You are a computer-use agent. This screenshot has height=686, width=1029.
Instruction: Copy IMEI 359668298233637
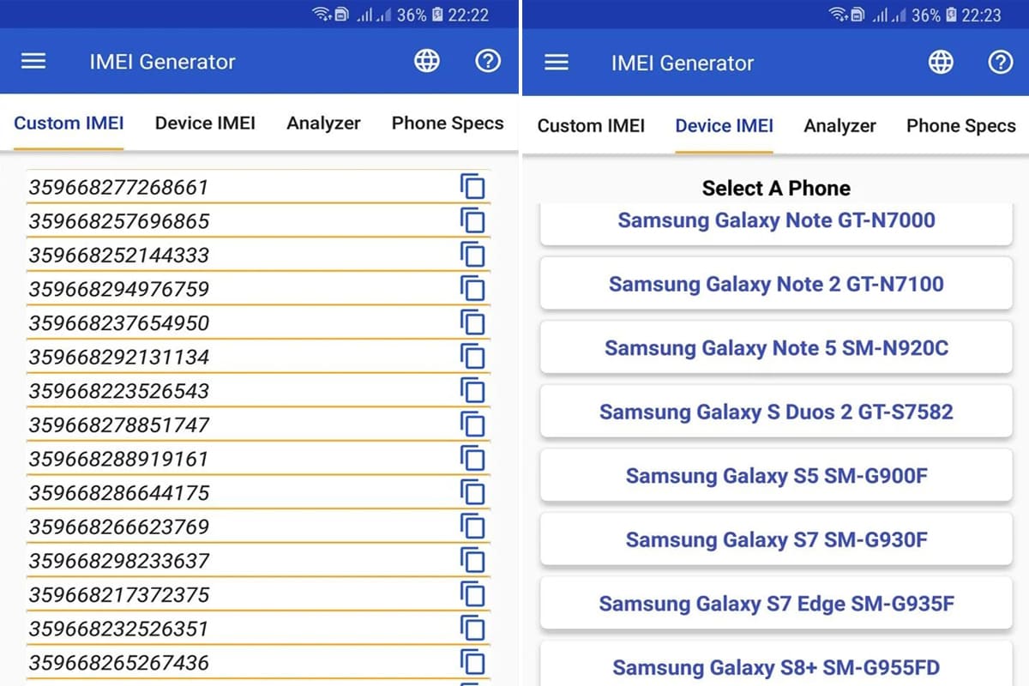click(472, 560)
